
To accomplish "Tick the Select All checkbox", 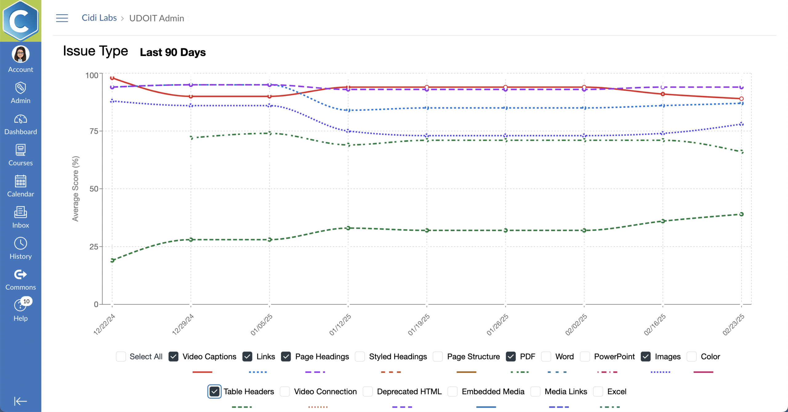I will tap(121, 357).
